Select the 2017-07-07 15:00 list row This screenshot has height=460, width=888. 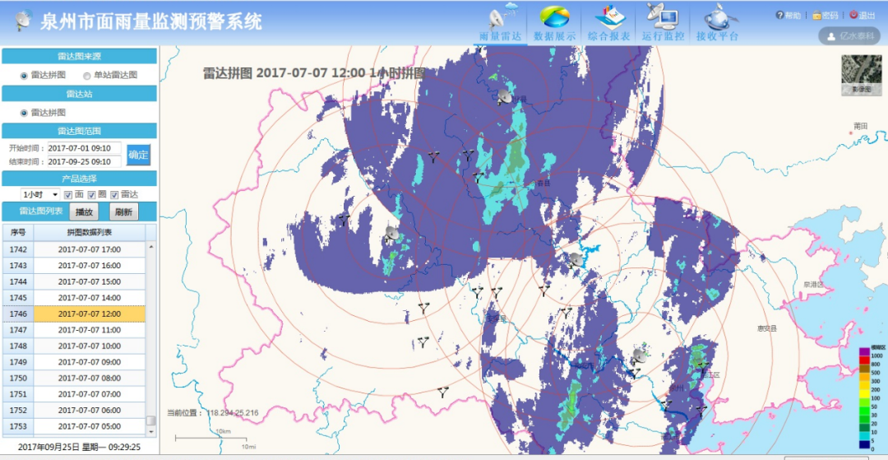click(74, 281)
